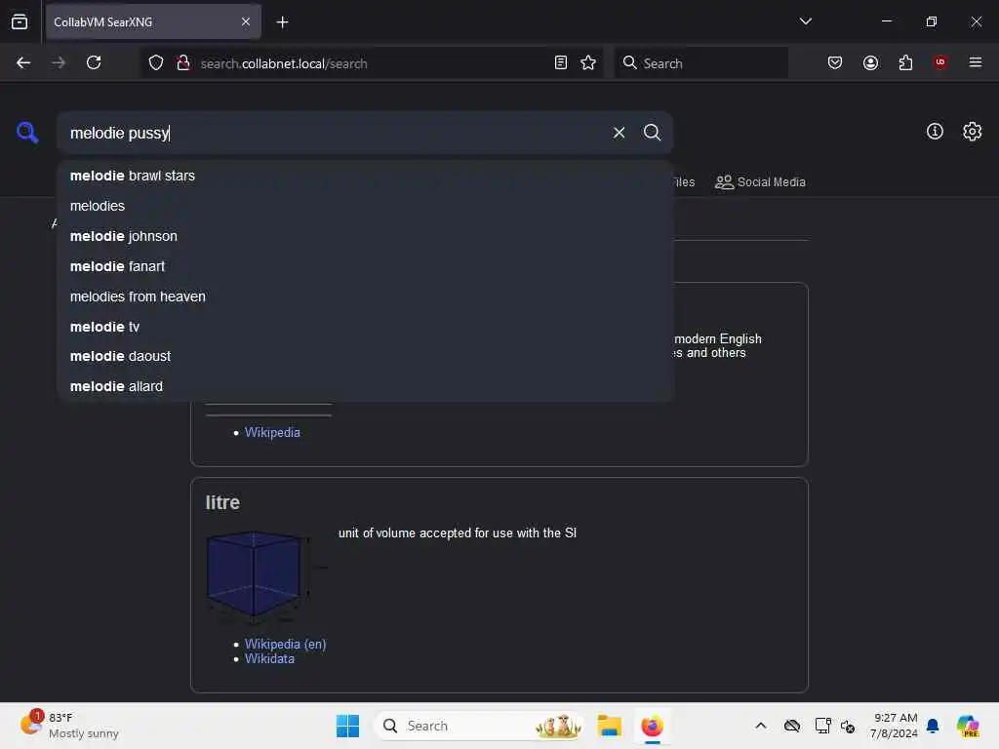Viewport: 999px width, 749px height.
Task: Click the taskbar Search box
Action: click(479, 726)
